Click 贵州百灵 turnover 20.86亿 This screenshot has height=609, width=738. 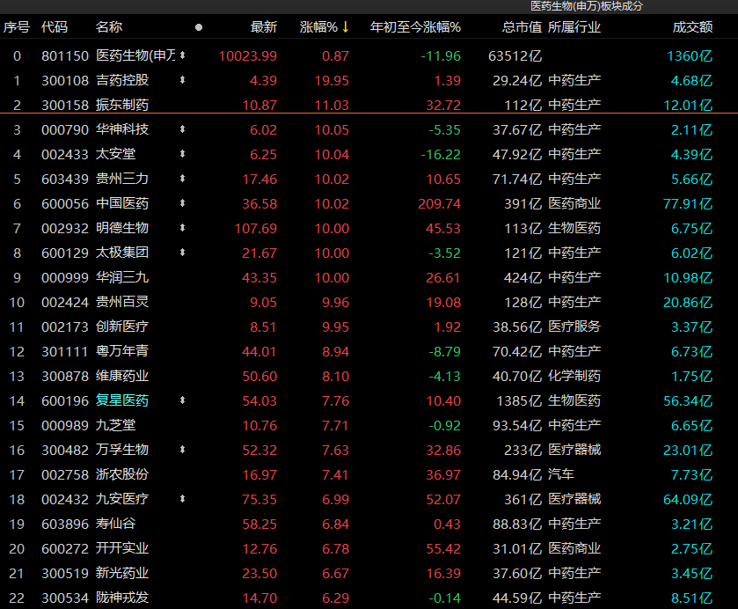pos(688,303)
